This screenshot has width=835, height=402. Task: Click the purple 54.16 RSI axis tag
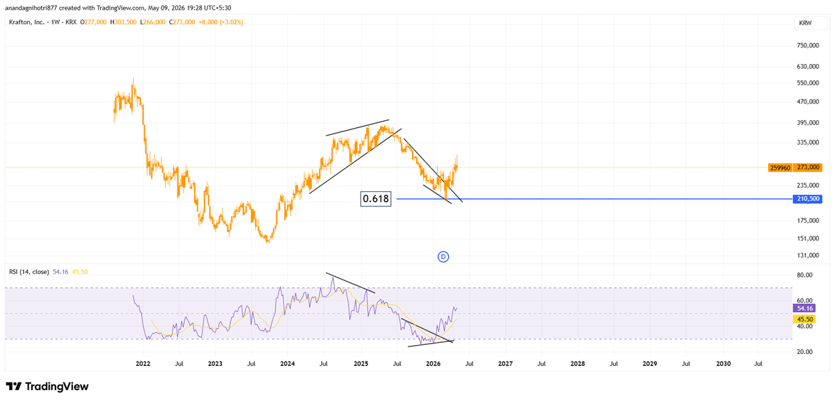tap(804, 308)
